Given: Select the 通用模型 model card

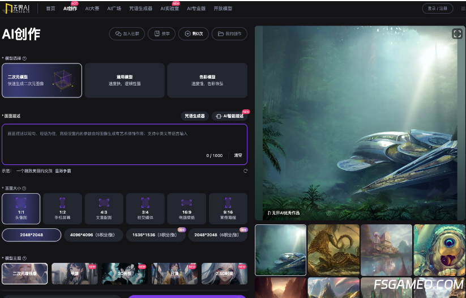Looking at the screenshot, I should pyautogui.click(x=125, y=80).
